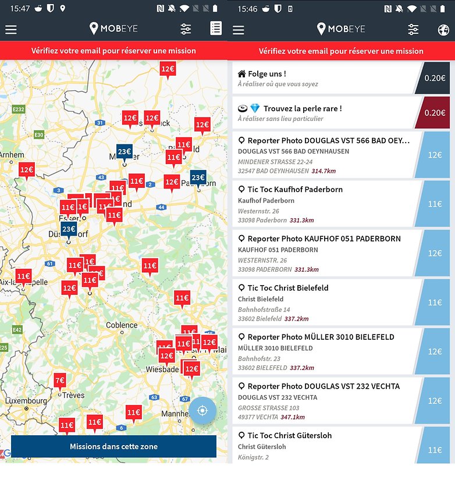Tap MOBEYE logo on map screen
This screenshot has width=455, height=480.
pyautogui.click(x=113, y=29)
